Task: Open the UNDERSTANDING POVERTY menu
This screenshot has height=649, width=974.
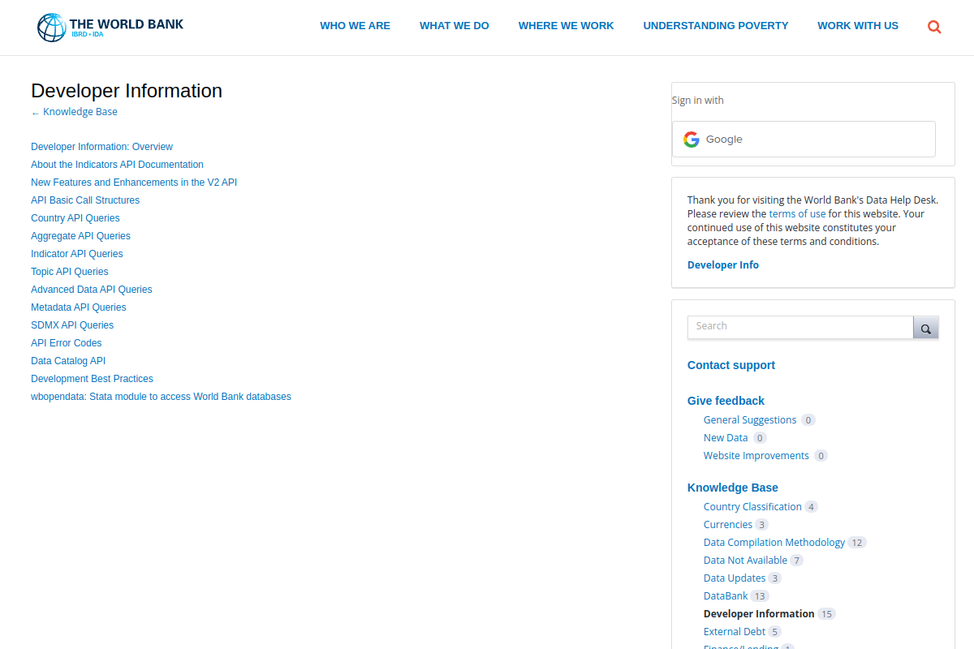Action: click(x=716, y=26)
